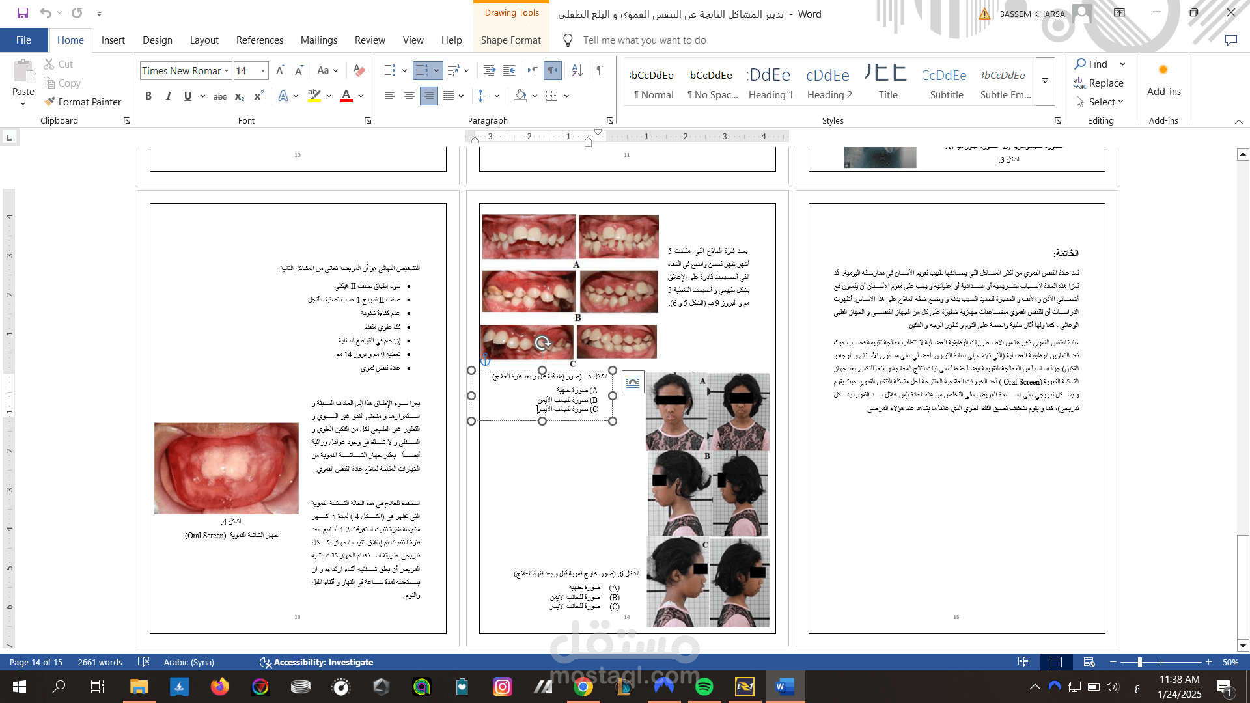1250x703 pixels.
Task: Set right-to-left text direction
Action: [553, 70]
